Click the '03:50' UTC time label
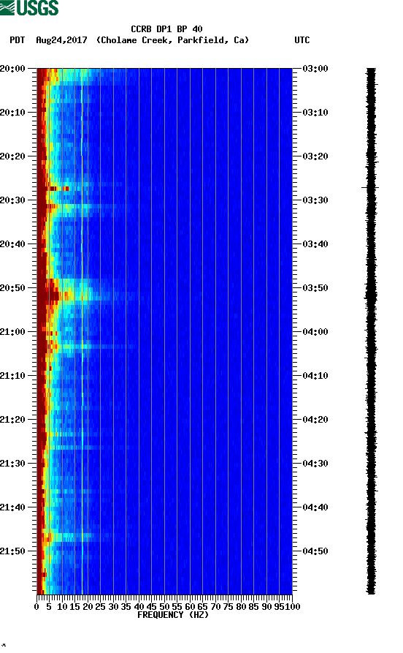 click(315, 288)
